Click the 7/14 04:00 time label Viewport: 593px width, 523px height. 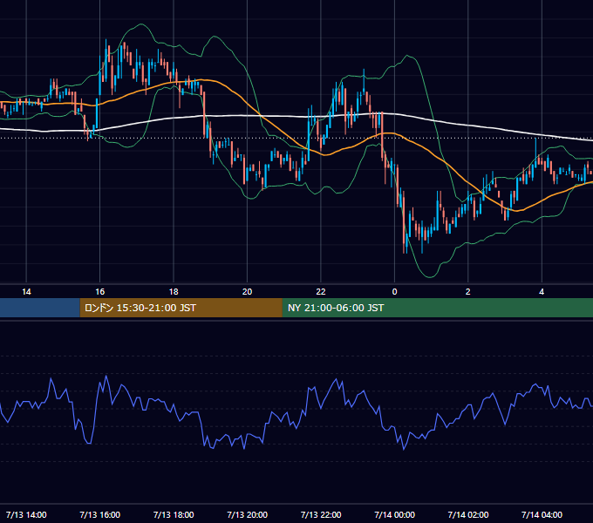[542, 514]
